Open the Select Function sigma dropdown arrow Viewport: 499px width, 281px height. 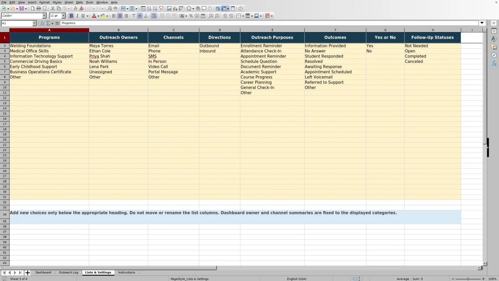tap(52, 23)
